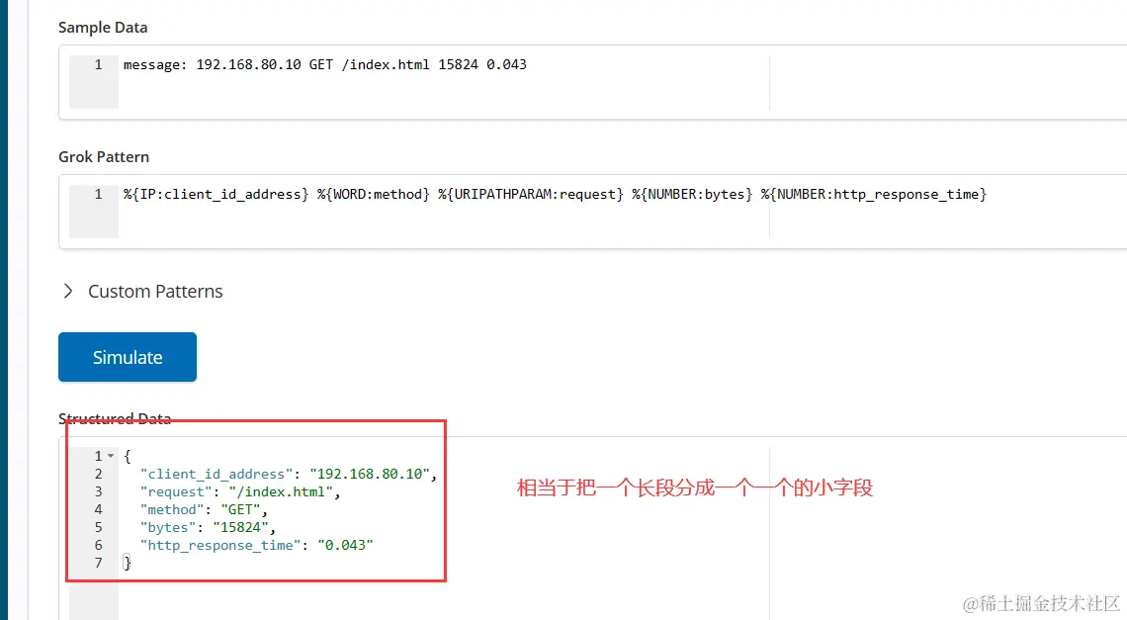Click the "/index.html" value in the output

281,492
